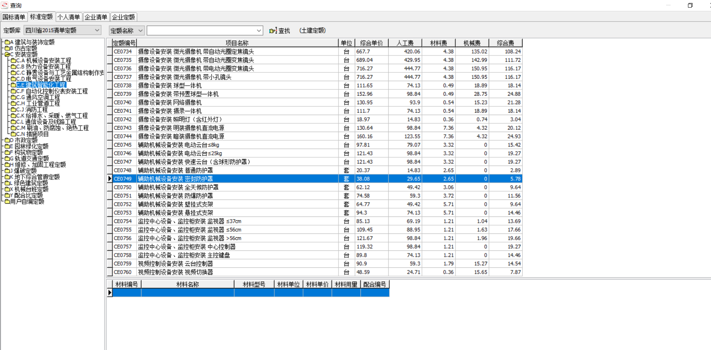The width and height of the screenshot is (711, 350).
Task: Select row CE0734 微光摄像机 带自动光圈定焦镜头
Action: [x=317, y=52]
